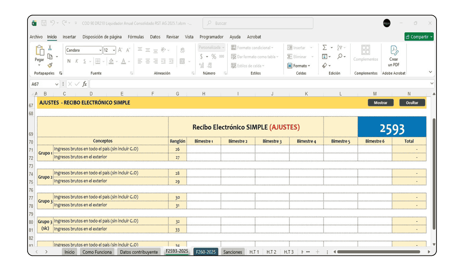Click the Cut scissors icon
This screenshot has width=464, height=271.
50,48
